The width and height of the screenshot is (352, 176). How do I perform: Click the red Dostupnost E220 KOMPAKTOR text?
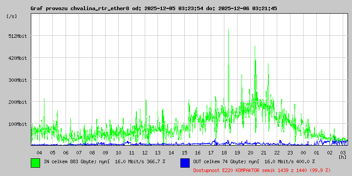tap(261, 170)
